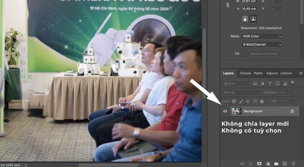The height and width of the screenshot is (167, 304).
Task: Open the layer Fill slider dropdown
Action: click(291, 101)
